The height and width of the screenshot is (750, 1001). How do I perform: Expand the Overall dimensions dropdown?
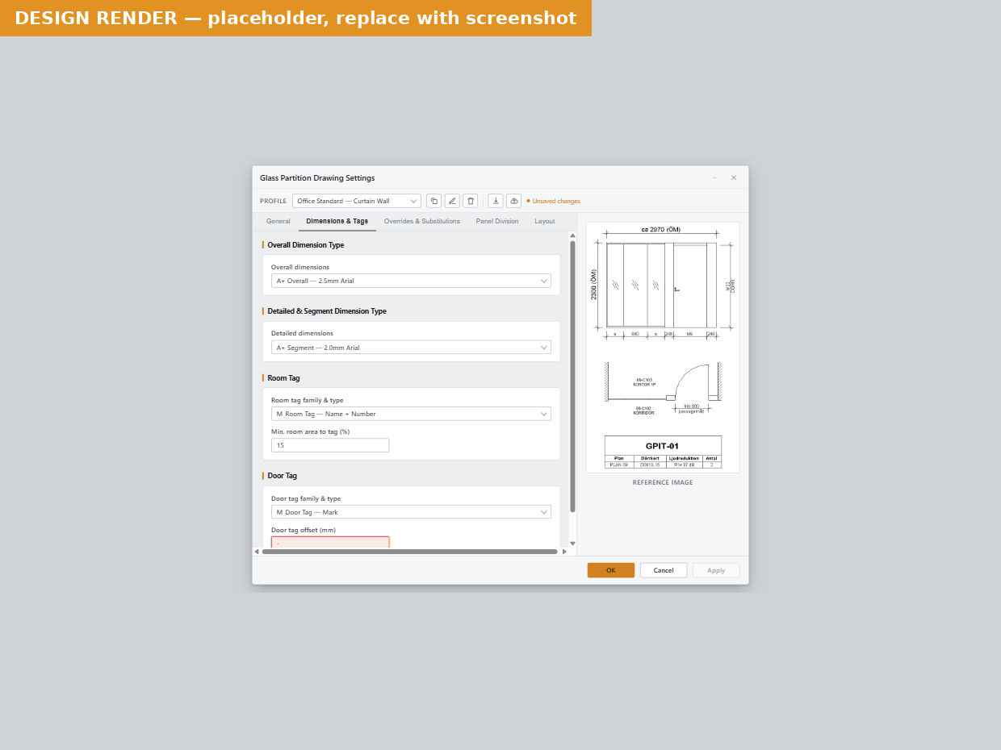pos(411,281)
